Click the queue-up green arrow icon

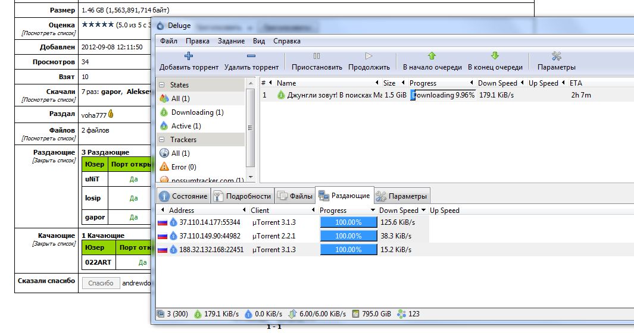432,56
